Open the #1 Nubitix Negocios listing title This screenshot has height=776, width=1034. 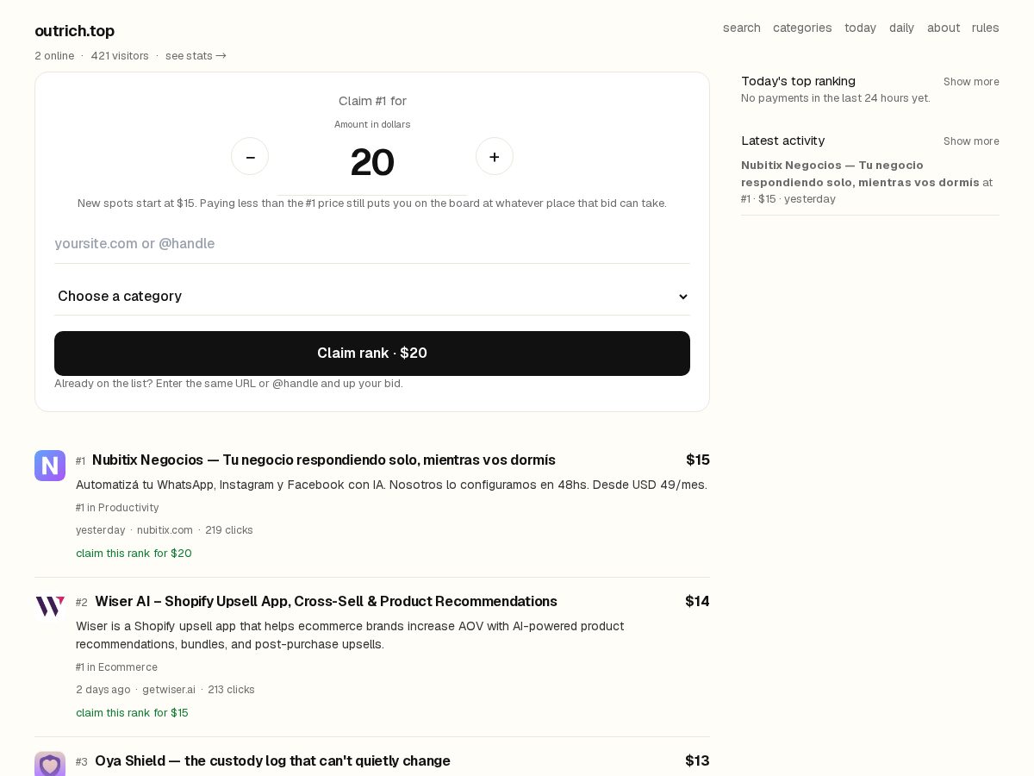click(324, 460)
